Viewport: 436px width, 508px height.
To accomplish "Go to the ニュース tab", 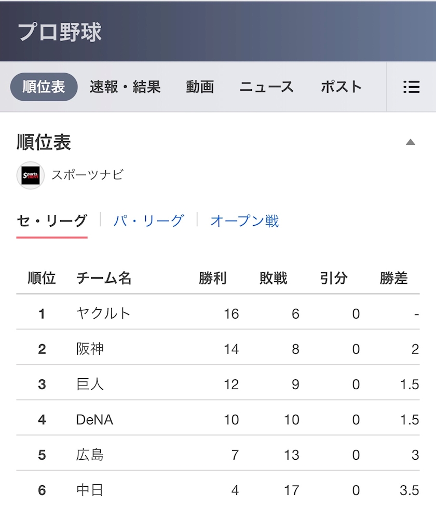I will (267, 87).
